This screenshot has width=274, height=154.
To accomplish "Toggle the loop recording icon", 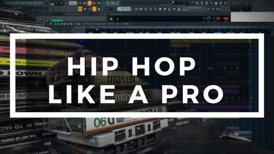I will click(99, 3).
